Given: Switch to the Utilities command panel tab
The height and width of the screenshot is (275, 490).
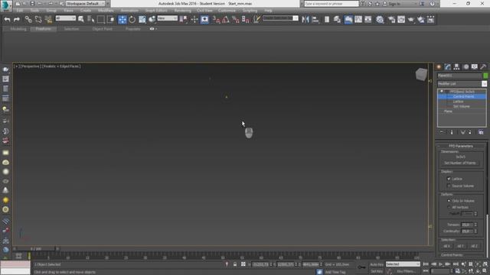Looking at the screenshot, I should (x=483, y=66).
